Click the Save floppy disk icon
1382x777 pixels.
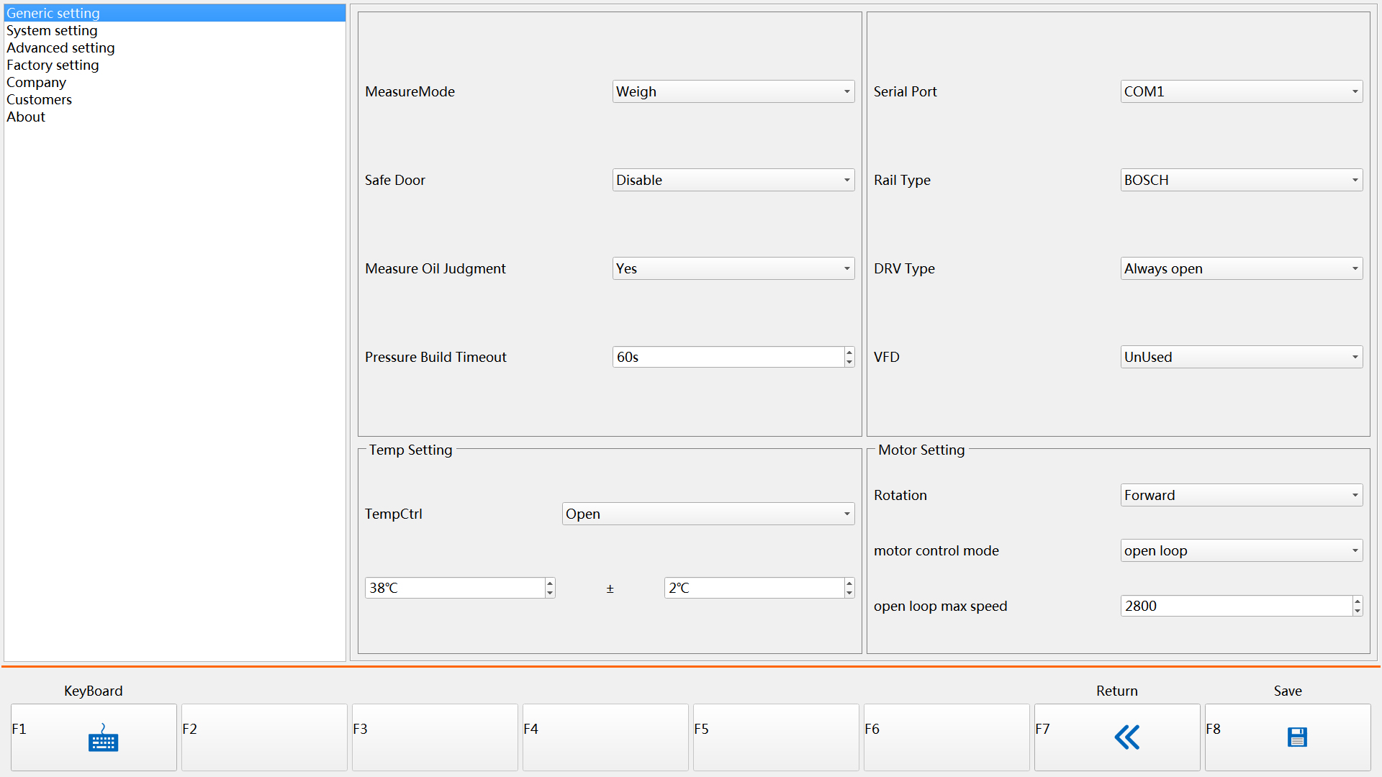pos(1297,737)
